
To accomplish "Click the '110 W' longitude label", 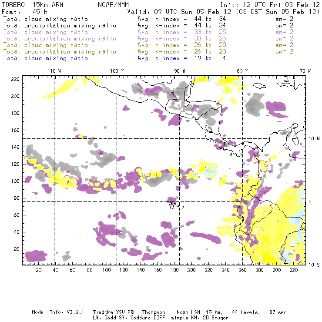I will coord(54,71).
